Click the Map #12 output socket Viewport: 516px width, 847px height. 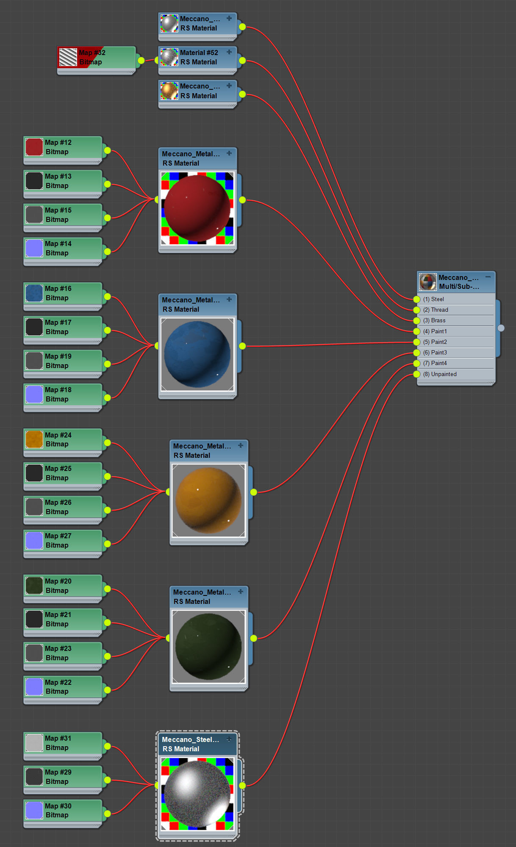pyautogui.click(x=107, y=150)
